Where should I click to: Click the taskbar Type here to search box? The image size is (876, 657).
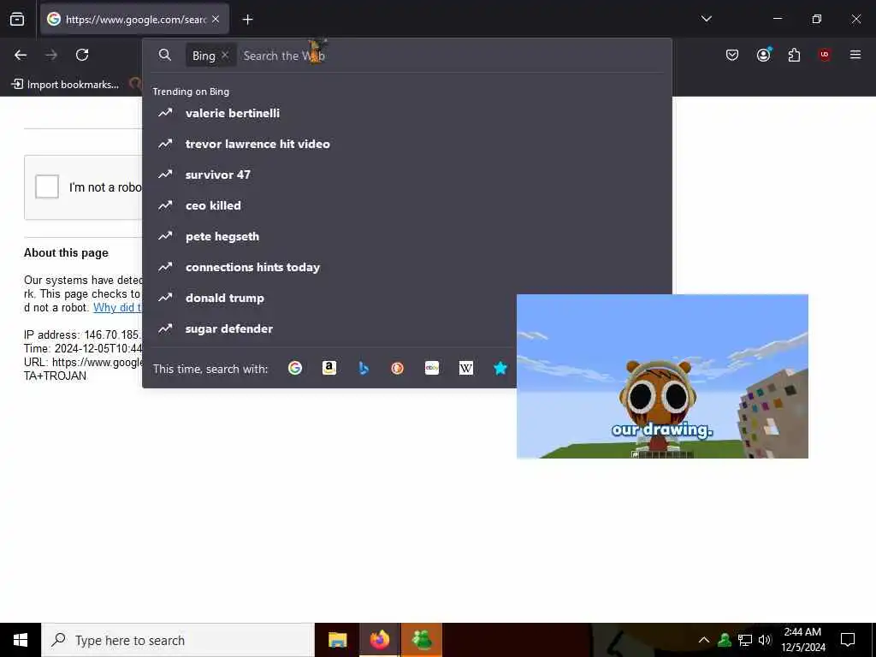(178, 640)
